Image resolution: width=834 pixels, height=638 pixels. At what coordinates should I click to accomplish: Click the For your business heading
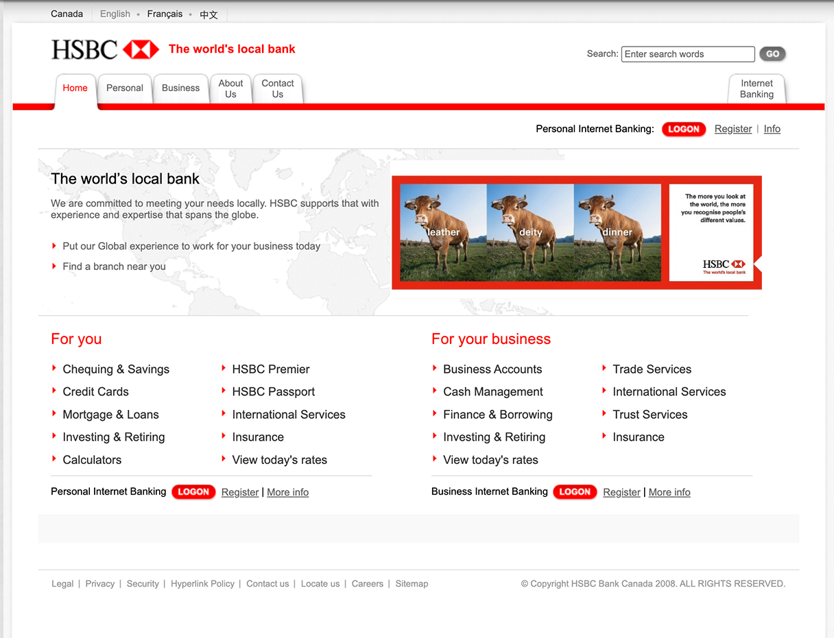point(491,339)
